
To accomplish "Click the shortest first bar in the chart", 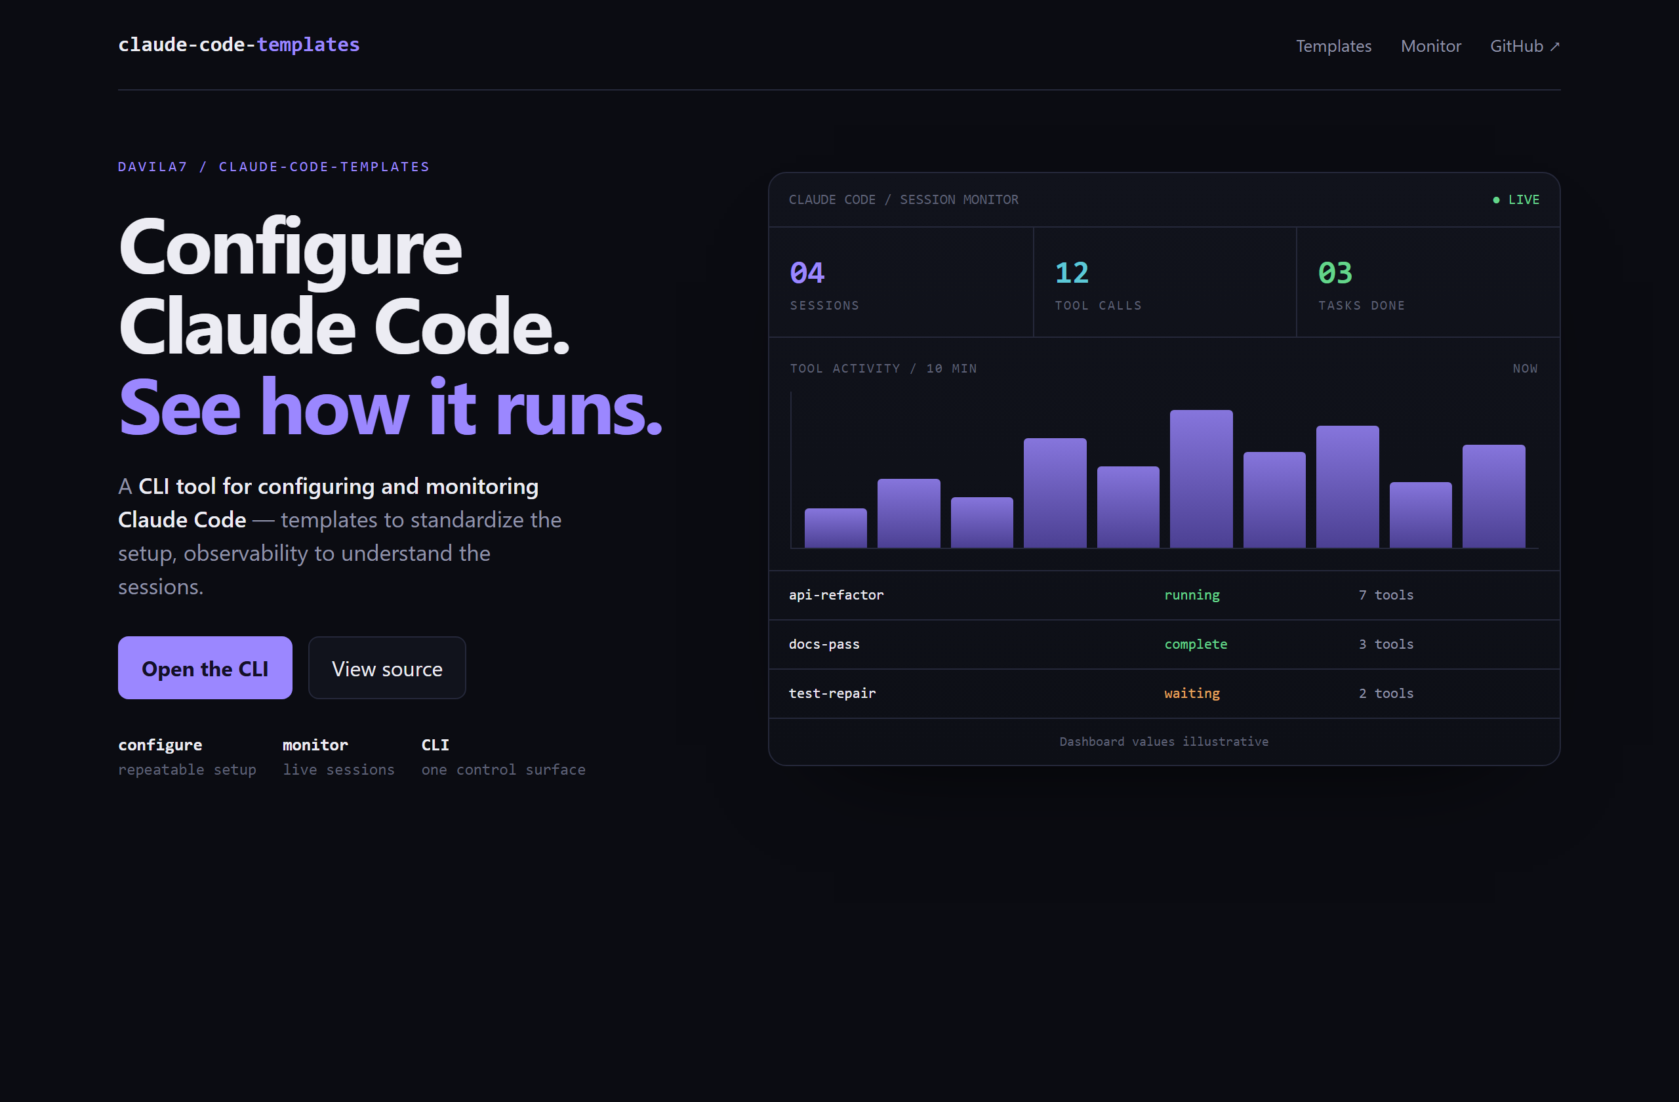I will (x=836, y=528).
